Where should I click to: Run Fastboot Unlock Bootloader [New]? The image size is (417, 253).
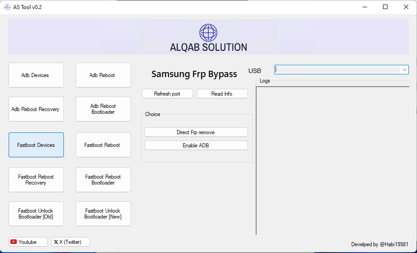tap(103, 214)
